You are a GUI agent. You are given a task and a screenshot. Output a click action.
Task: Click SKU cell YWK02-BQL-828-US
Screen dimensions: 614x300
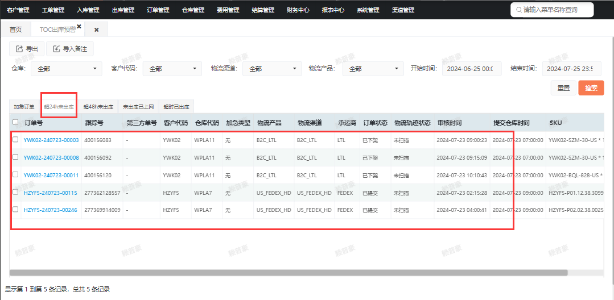tap(576, 175)
